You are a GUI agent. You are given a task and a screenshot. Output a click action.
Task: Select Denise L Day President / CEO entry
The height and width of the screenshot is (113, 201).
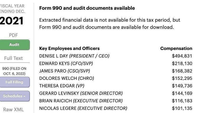coord(74,56)
